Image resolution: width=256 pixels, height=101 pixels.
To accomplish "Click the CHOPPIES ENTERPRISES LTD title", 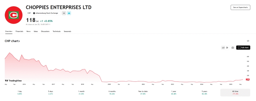I will pyautogui.click(x=58, y=7).
